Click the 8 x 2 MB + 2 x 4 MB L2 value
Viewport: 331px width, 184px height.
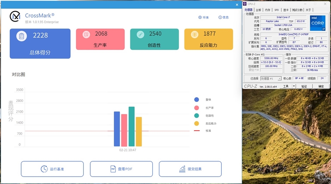(x=312, y=66)
